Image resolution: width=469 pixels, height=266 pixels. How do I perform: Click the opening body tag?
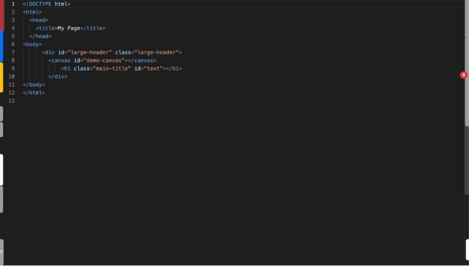[32, 44]
